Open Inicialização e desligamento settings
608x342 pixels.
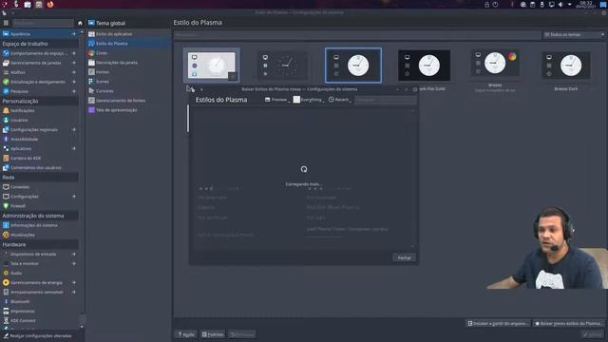point(39,82)
